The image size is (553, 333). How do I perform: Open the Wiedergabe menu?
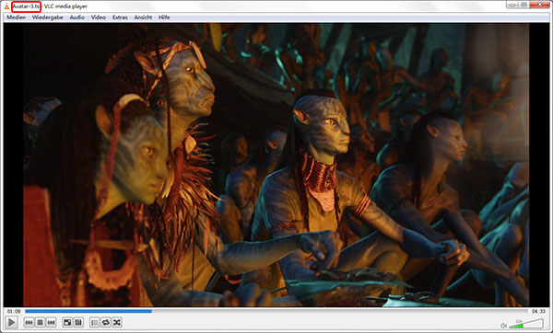pos(48,17)
